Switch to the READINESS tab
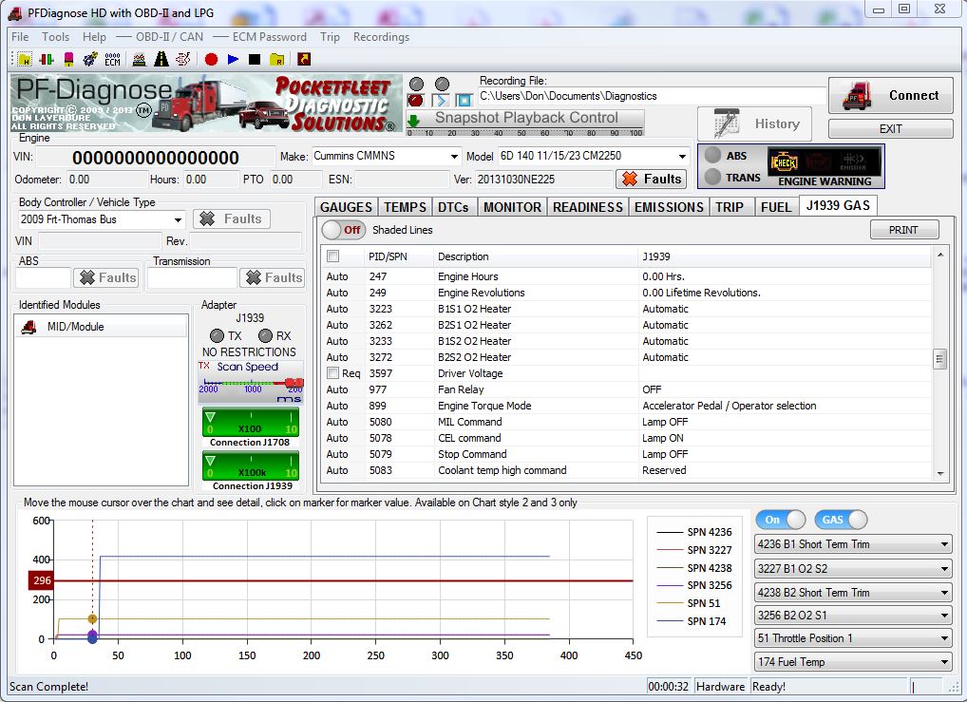This screenshot has width=967, height=702. click(x=588, y=207)
